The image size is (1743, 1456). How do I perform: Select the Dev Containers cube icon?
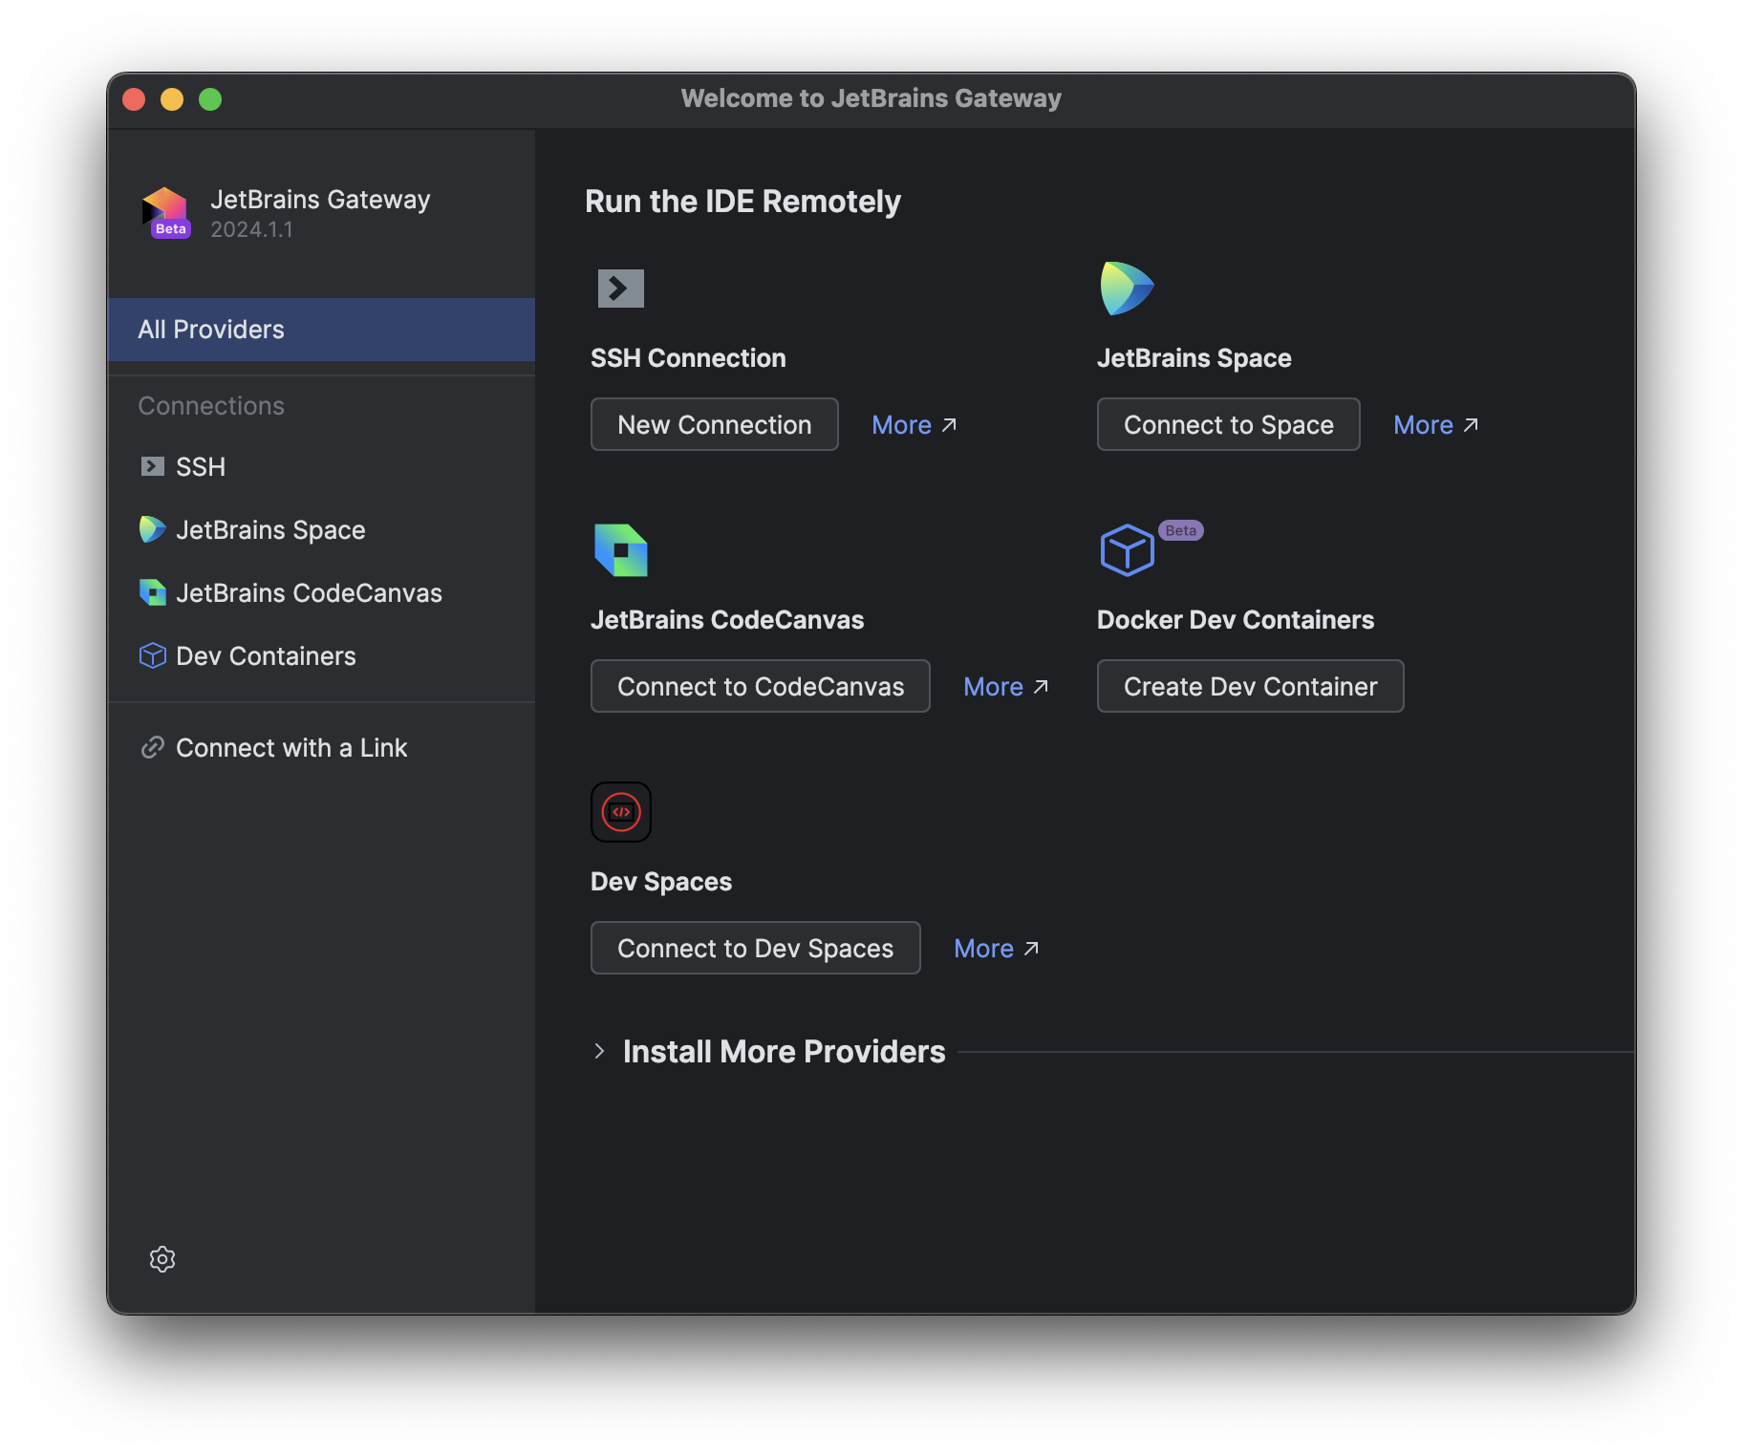pos(152,655)
